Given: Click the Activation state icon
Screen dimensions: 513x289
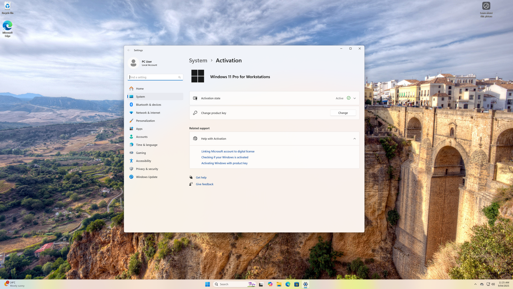Looking at the screenshot, I should [195, 98].
